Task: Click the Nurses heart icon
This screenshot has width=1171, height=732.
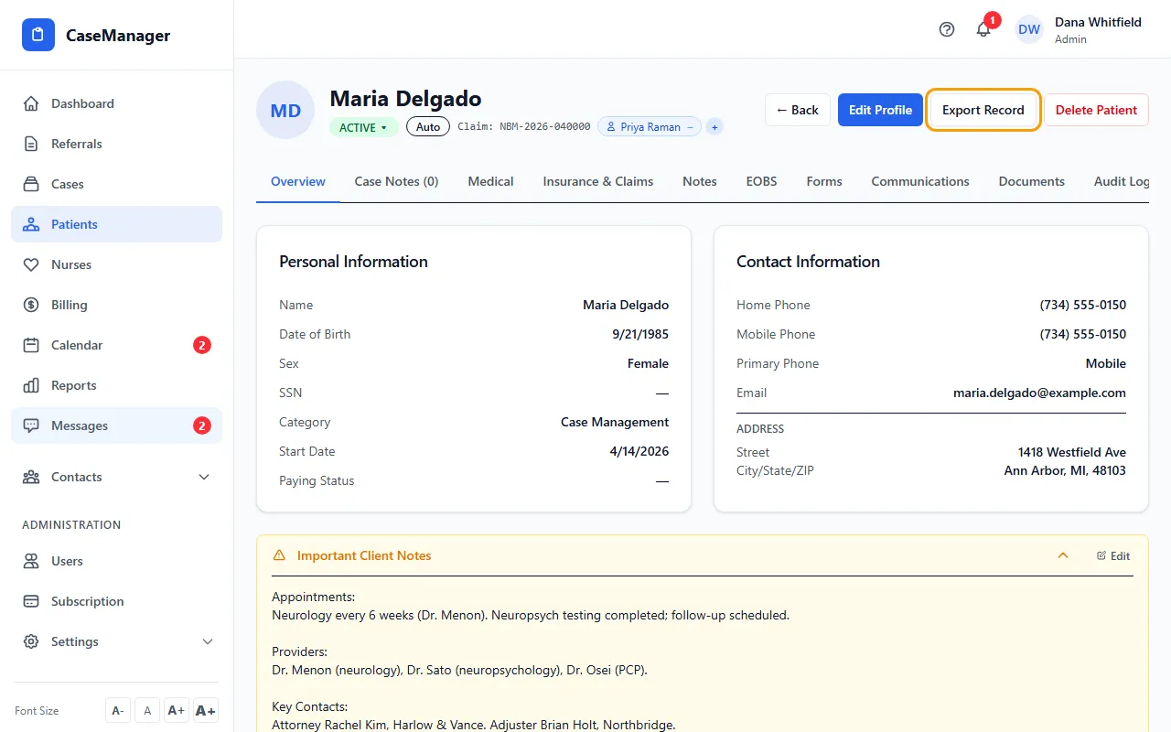Action: pyautogui.click(x=31, y=264)
